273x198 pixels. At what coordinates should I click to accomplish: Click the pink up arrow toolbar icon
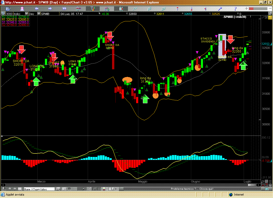[22, 9]
